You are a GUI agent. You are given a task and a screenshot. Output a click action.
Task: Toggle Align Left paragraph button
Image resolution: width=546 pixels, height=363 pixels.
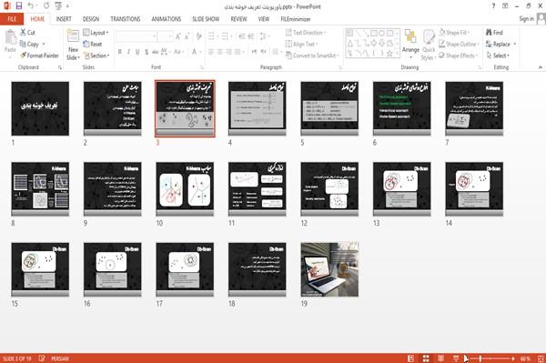tap(211, 52)
